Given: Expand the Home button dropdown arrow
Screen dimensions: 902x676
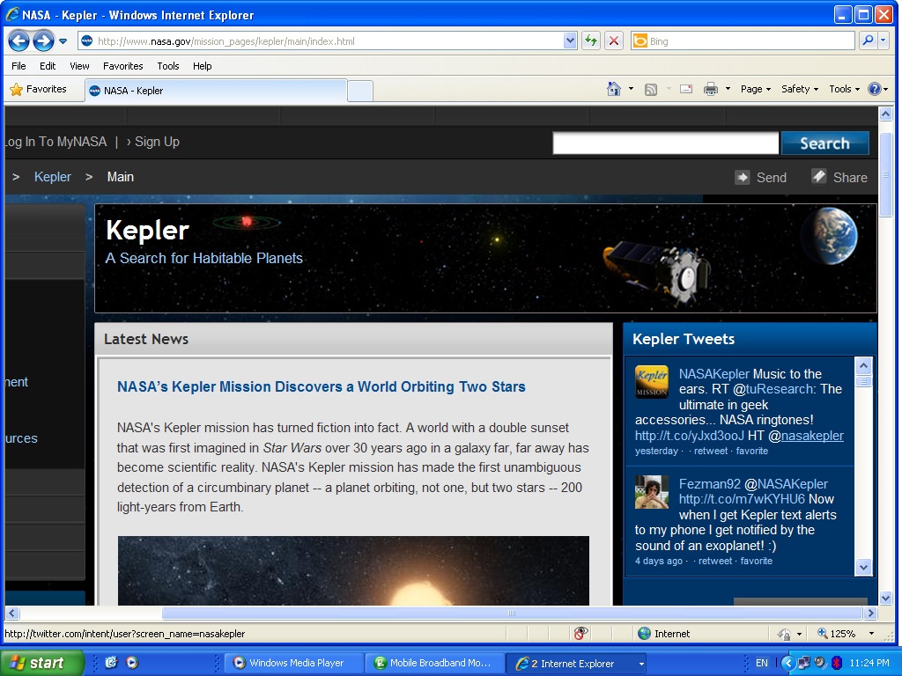Looking at the screenshot, I should click(x=631, y=89).
